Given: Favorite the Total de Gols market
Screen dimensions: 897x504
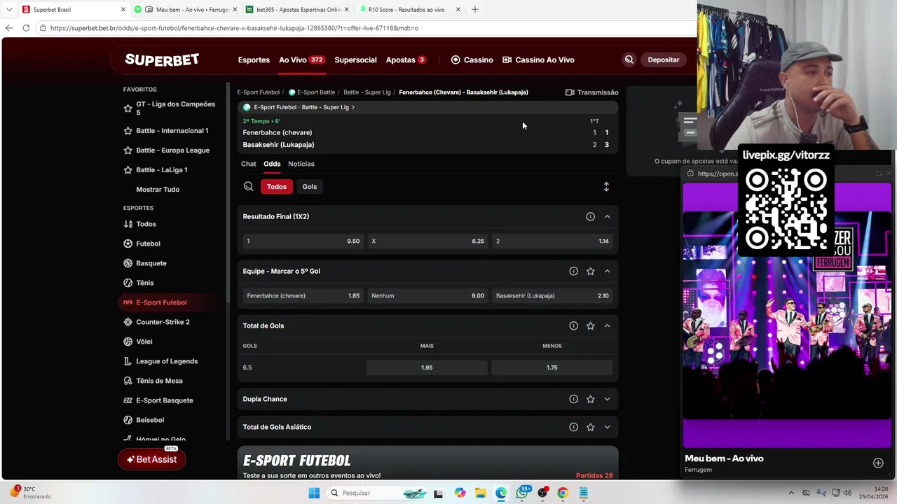Looking at the screenshot, I should [590, 325].
